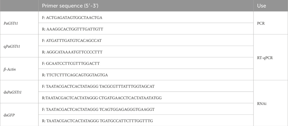Viewport: 288px width, 126px height.
Task: Select the dsPaGSTt1 row label
Action: tap(12, 92)
